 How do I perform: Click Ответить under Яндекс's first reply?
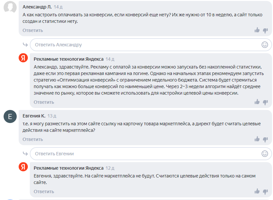(x=44, y=102)
